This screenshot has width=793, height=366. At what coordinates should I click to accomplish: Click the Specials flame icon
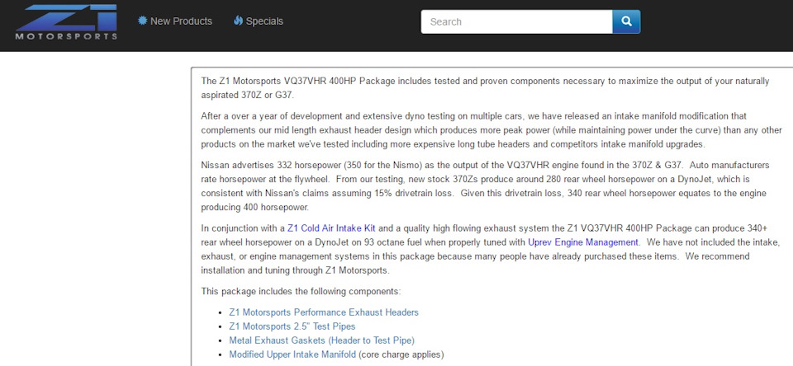(238, 21)
